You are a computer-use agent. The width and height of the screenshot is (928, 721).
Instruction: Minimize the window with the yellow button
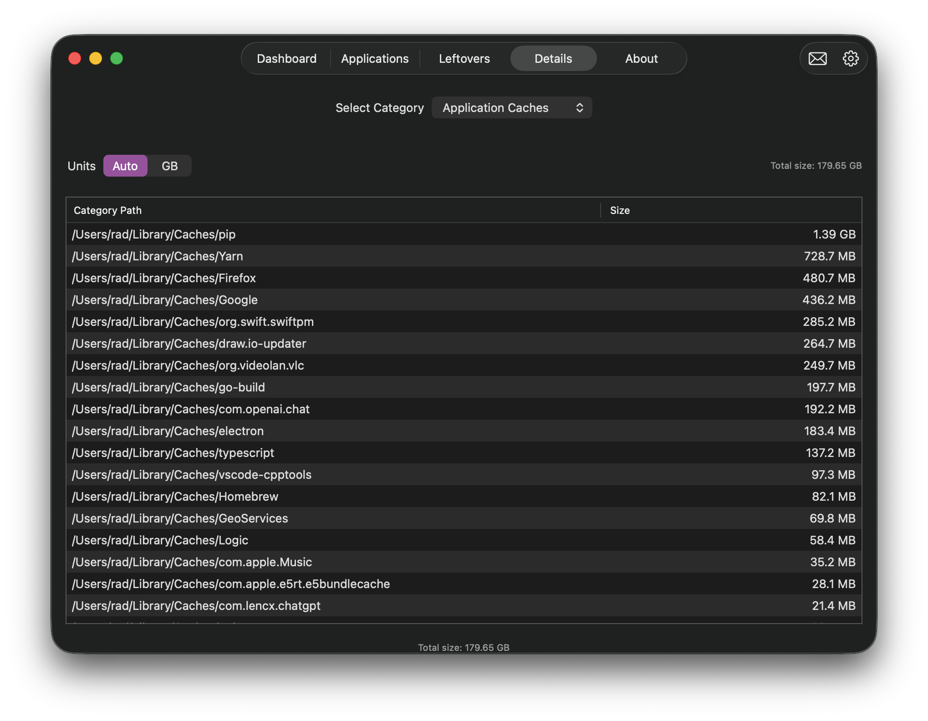point(96,59)
